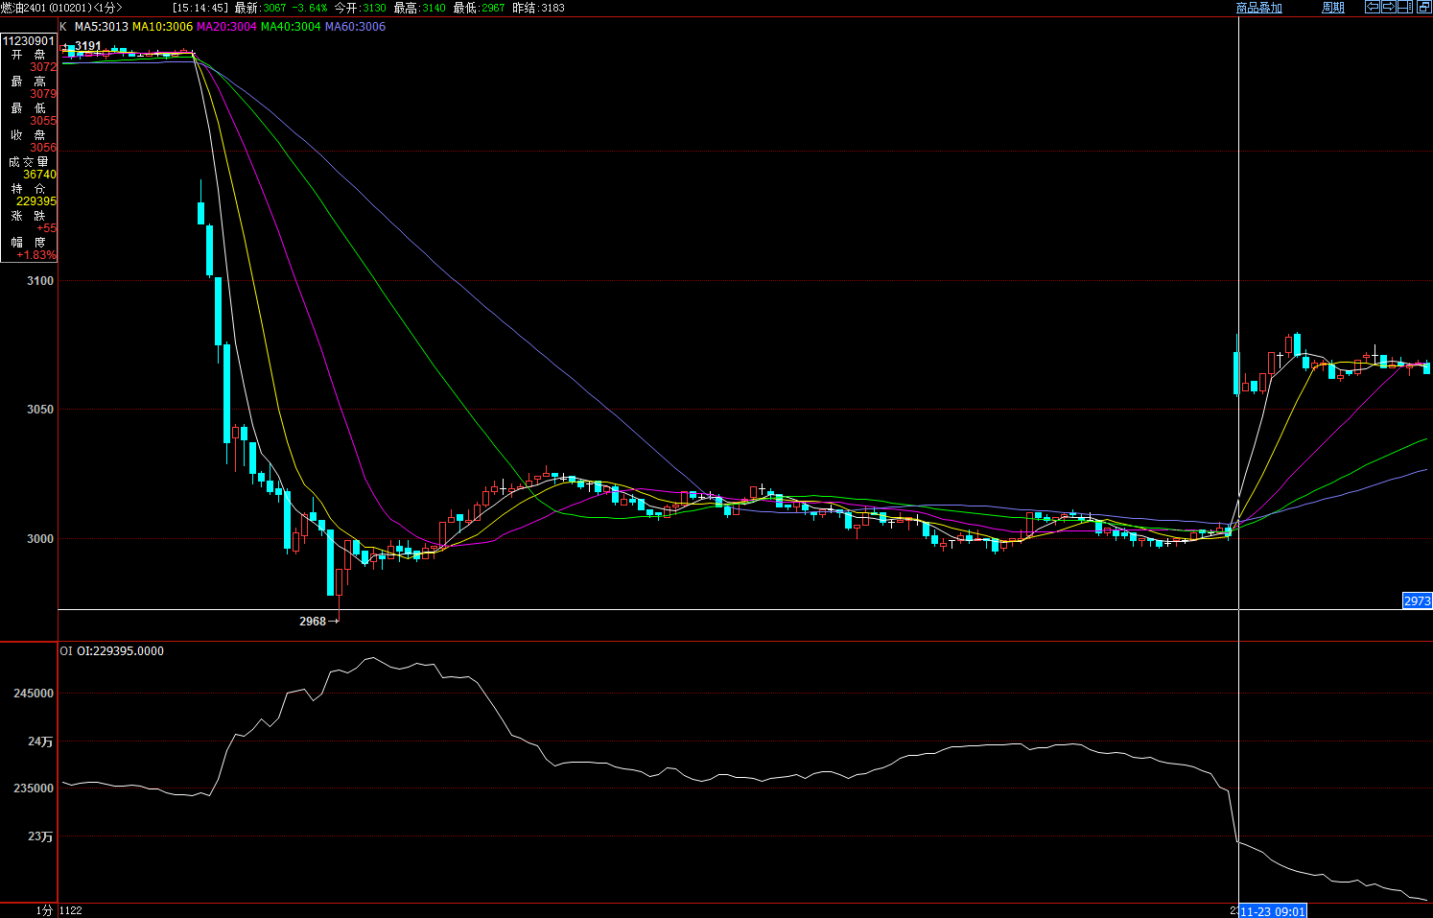Click the 最低:2967 low value
Viewport: 1433px width, 918px height.
click(479, 8)
